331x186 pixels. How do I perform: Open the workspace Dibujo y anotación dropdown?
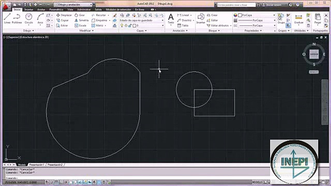[73, 5]
